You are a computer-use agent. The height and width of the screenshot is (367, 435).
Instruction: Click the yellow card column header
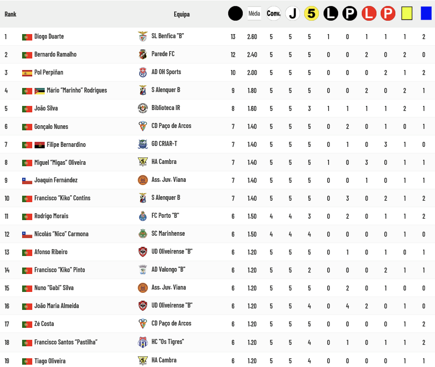click(x=406, y=13)
